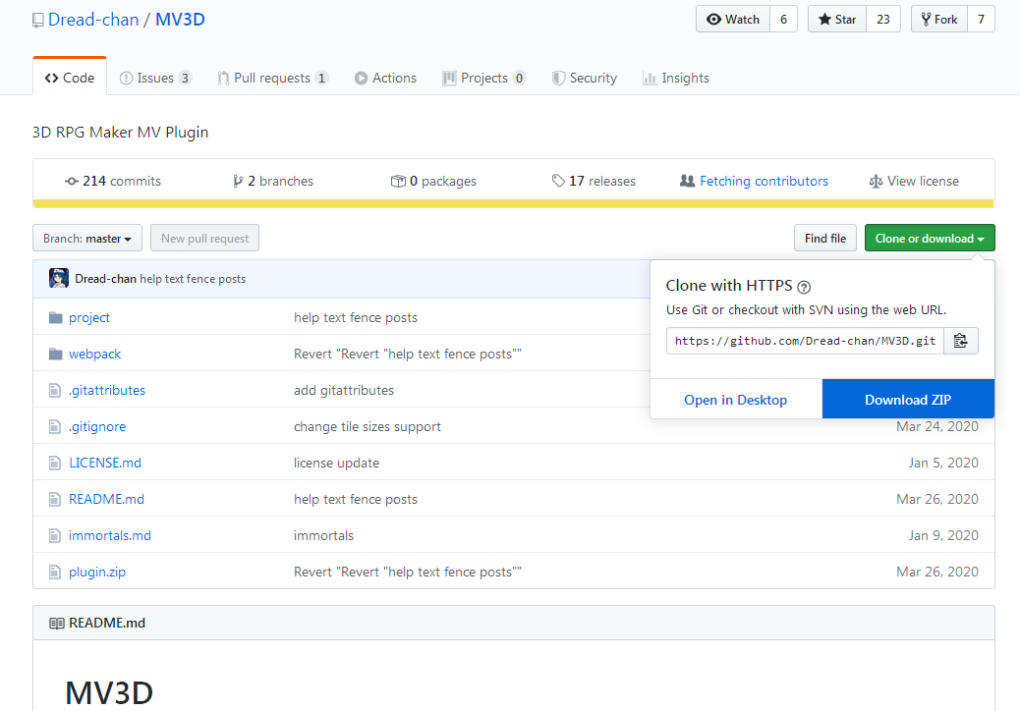The image size is (1020, 711).
Task: Open the plugin.zip file
Action: tap(97, 573)
